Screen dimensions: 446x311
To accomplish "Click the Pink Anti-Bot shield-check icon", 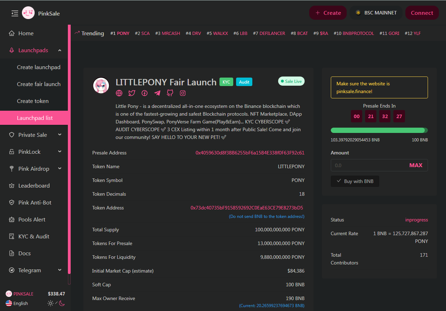I will 12,203.
